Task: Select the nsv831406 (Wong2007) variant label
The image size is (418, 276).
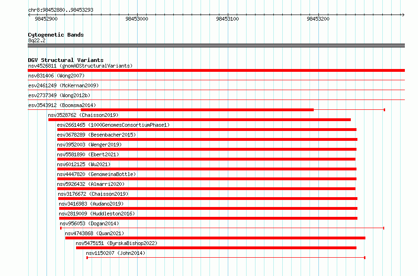Action: 56,76
